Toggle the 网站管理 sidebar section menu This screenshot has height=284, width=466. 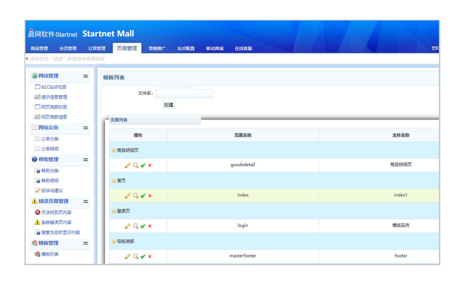click(86, 76)
